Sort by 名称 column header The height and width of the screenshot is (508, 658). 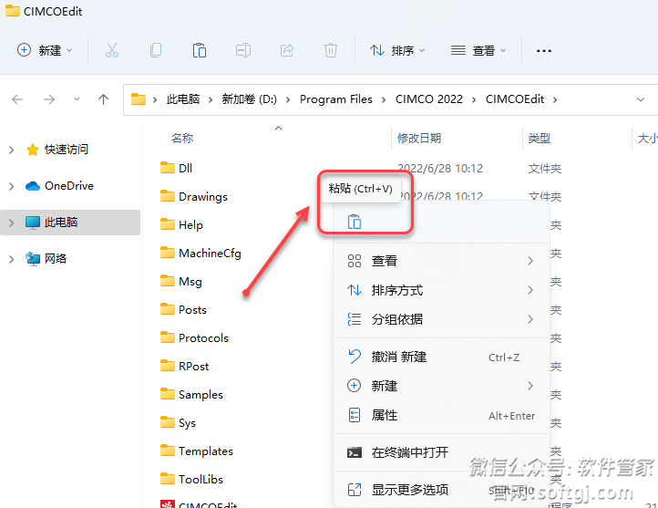click(182, 138)
